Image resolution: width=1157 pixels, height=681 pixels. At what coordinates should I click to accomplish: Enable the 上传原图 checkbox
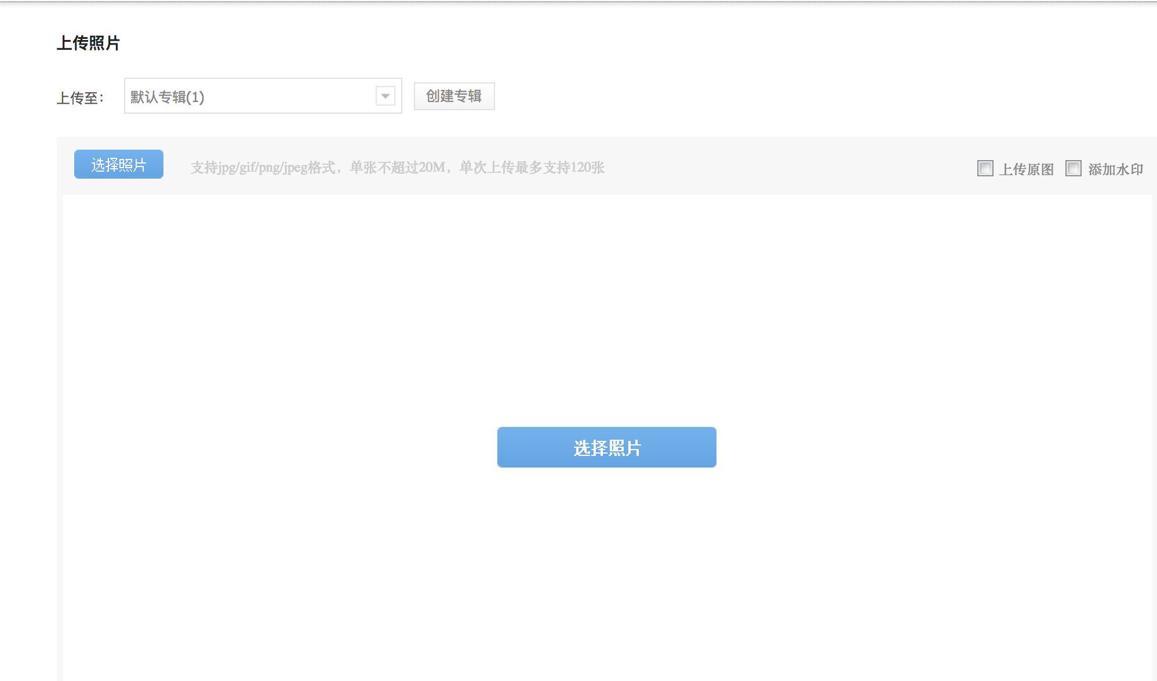pos(985,168)
